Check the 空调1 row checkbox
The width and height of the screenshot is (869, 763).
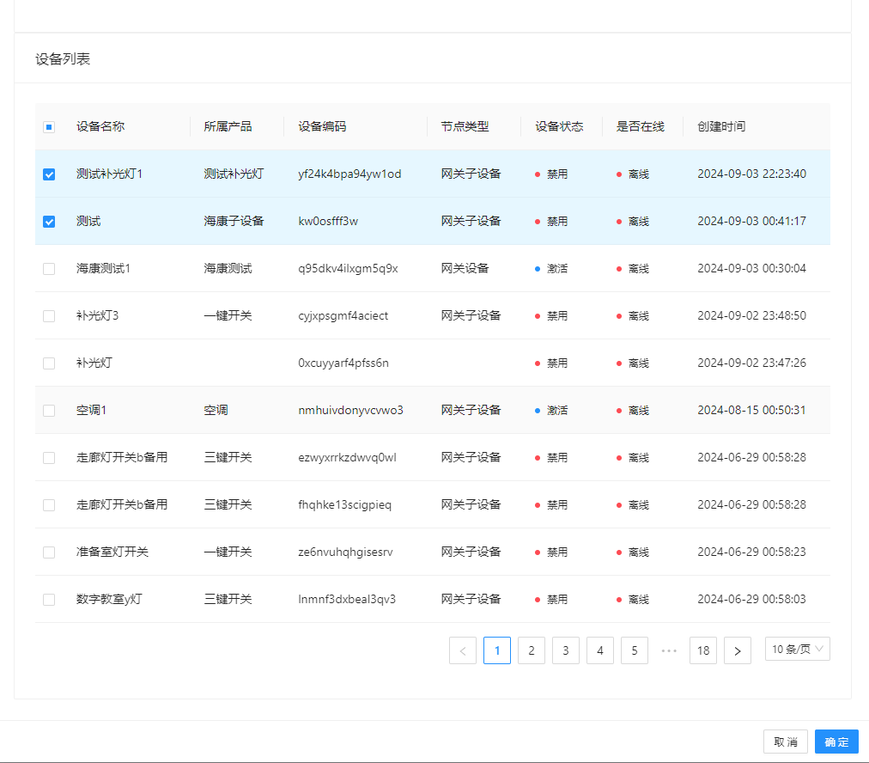(x=49, y=411)
